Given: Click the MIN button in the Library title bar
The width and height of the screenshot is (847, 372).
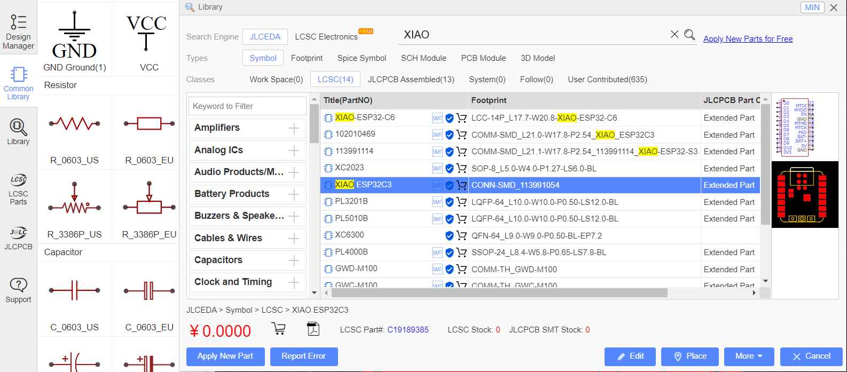Looking at the screenshot, I should tap(812, 7).
